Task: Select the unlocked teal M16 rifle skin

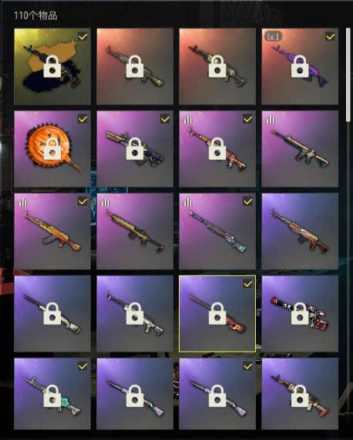Action: (x=300, y=148)
